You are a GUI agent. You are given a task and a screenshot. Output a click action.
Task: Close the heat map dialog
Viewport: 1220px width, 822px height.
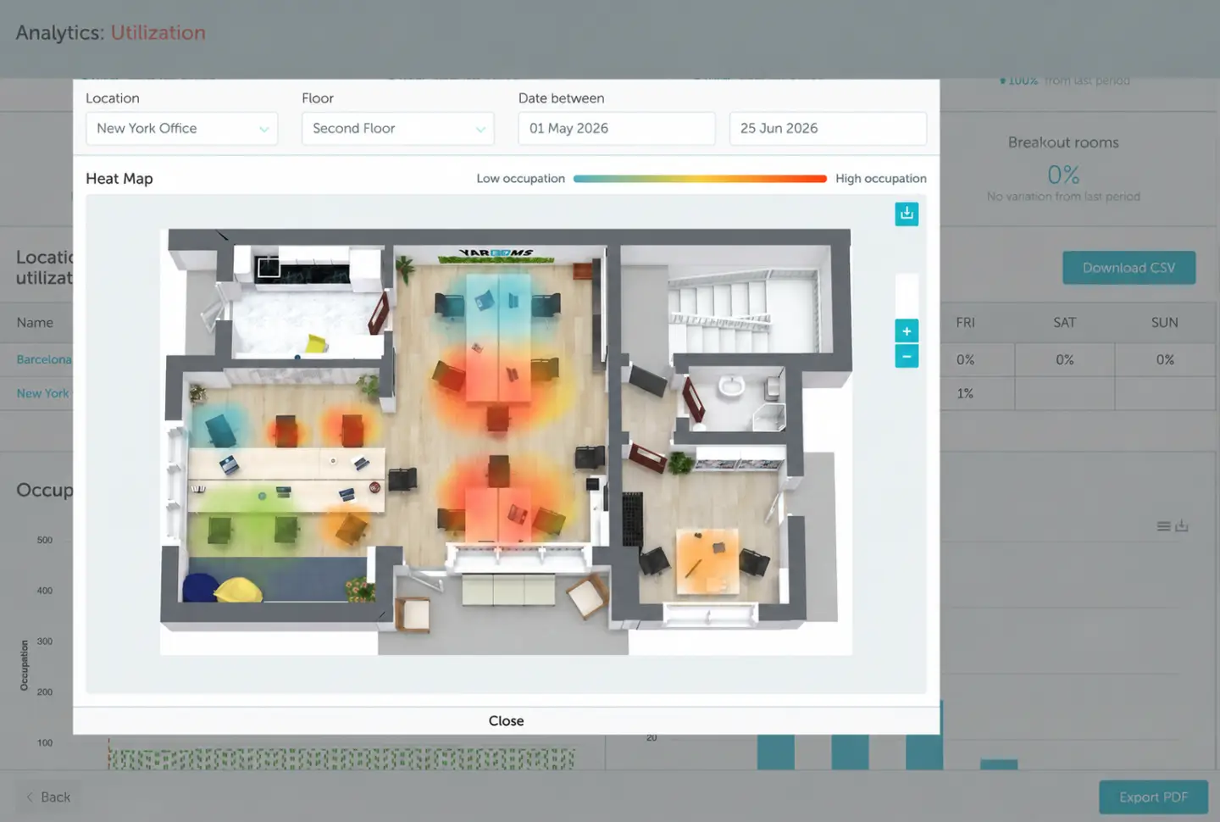(506, 720)
